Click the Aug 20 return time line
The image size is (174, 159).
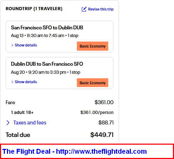coord(46,72)
